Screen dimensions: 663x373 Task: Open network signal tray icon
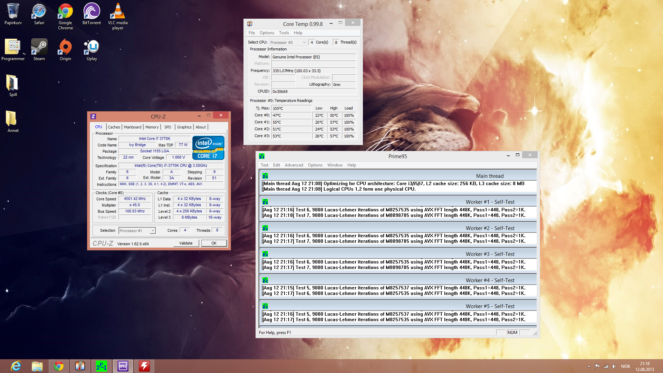point(606,366)
